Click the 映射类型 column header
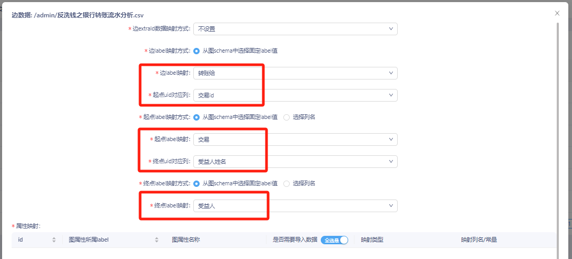Viewport: 572px width, 259px height. click(x=372, y=240)
